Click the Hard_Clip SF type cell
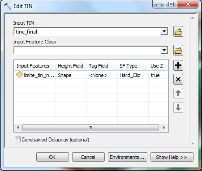The height and width of the screenshot is (171, 202). click(133, 75)
